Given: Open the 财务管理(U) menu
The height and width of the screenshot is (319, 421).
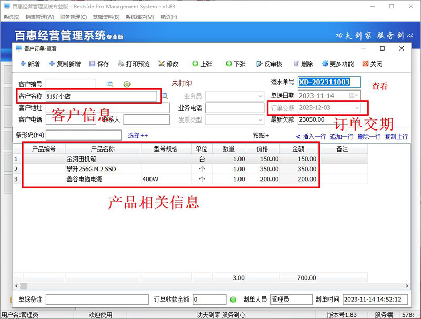Looking at the screenshot, I should [x=74, y=17].
